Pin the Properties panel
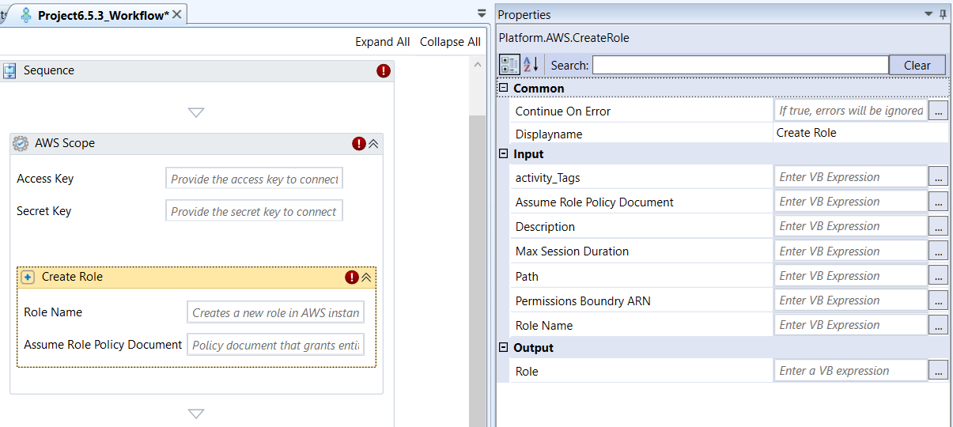953x427 pixels. [x=943, y=14]
